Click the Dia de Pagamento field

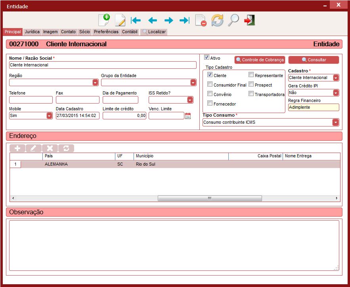coord(120,100)
